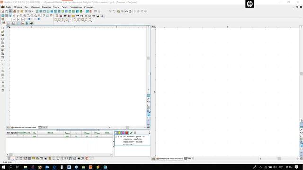The width and height of the screenshot is (303, 170).
Task: Show hidden system tray icons chevron
Action: [x=261, y=167]
